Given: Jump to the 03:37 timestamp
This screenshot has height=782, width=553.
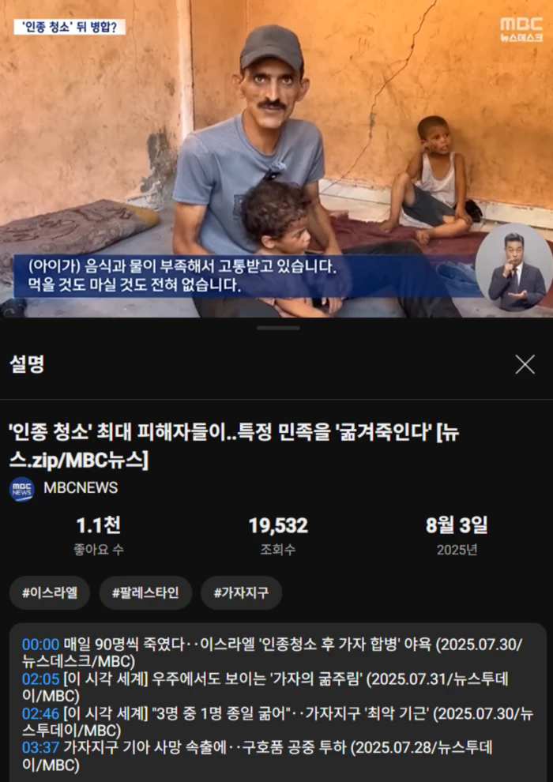Looking at the screenshot, I should [x=40, y=747].
